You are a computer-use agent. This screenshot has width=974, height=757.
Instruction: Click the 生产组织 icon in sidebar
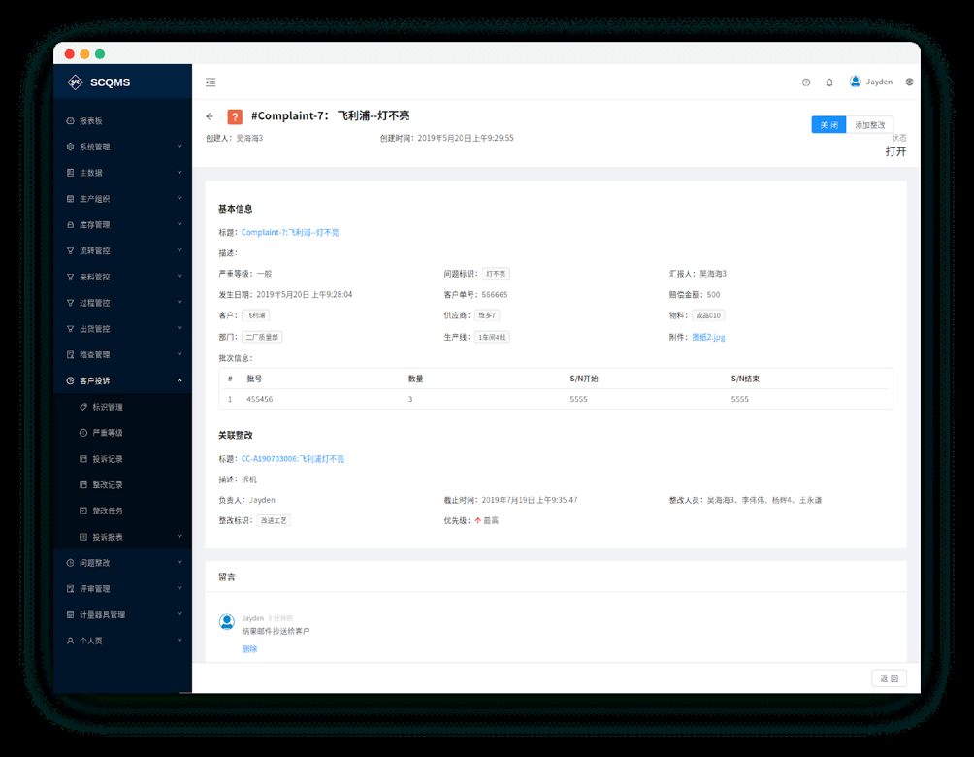tap(70, 199)
